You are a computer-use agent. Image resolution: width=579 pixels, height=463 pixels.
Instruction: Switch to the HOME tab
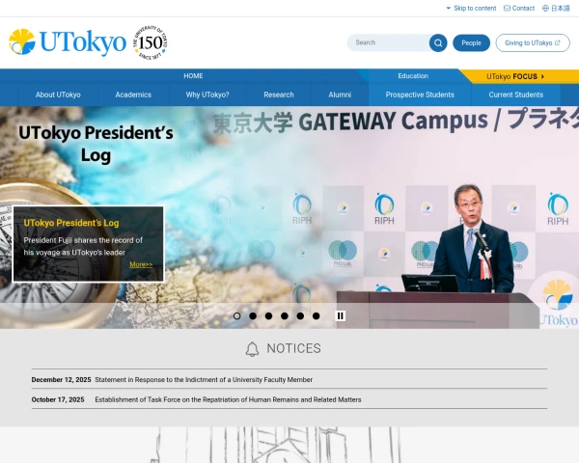click(x=193, y=76)
